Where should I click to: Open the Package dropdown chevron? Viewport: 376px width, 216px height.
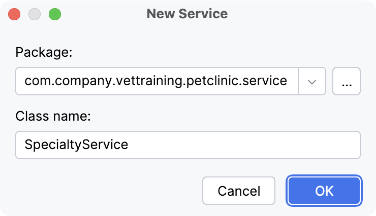coord(312,81)
